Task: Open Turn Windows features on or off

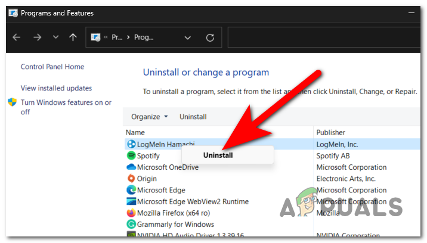Action: 66,107
